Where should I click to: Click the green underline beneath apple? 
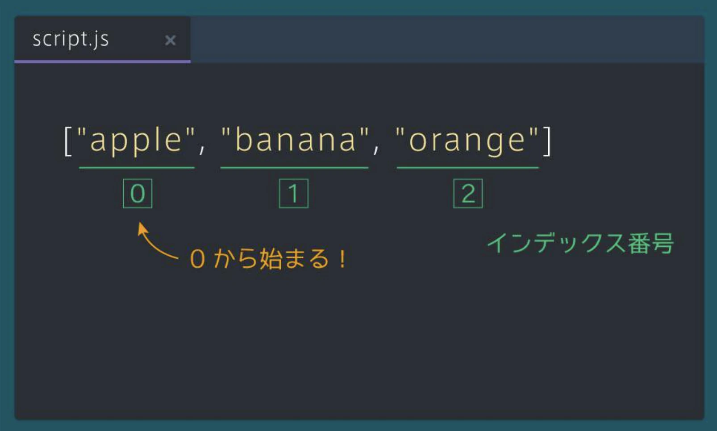coord(137,168)
